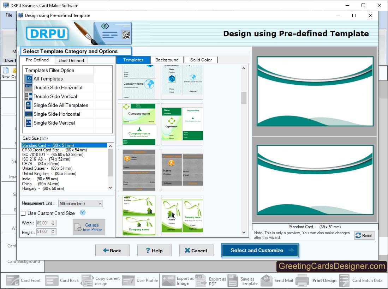The width and height of the screenshot is (388, 289).
Task: Click the Export as PDF icon
Action: tap(201, 280)
